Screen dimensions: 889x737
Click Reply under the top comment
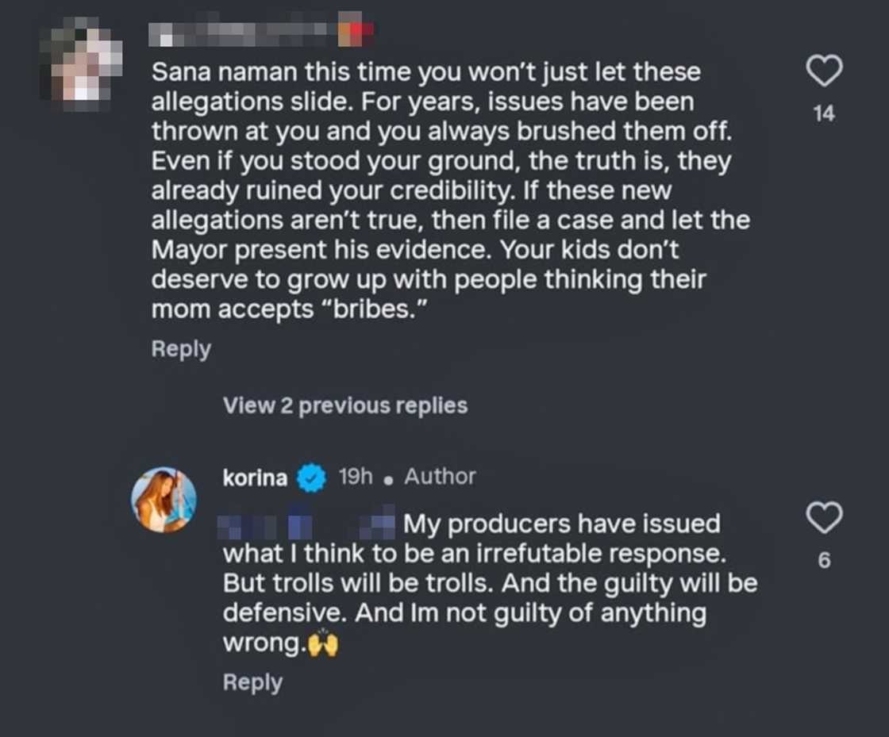click(x=181, y=349)
